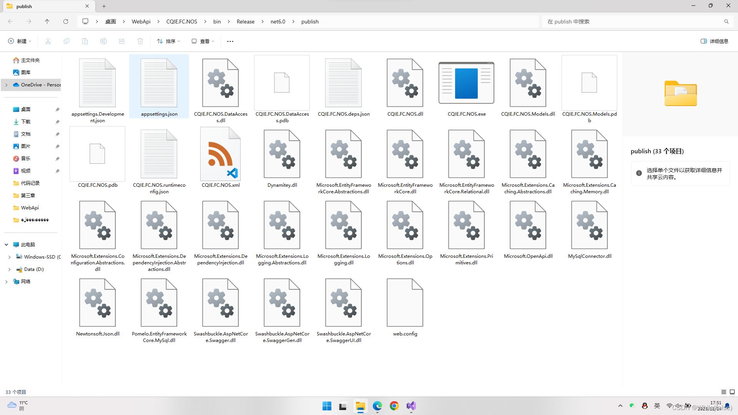The height and width of the screenshot is (415, 738).
Task: Open Visual Studio from the taskbar
Action: pyautogui.click(x=411, y=406)
